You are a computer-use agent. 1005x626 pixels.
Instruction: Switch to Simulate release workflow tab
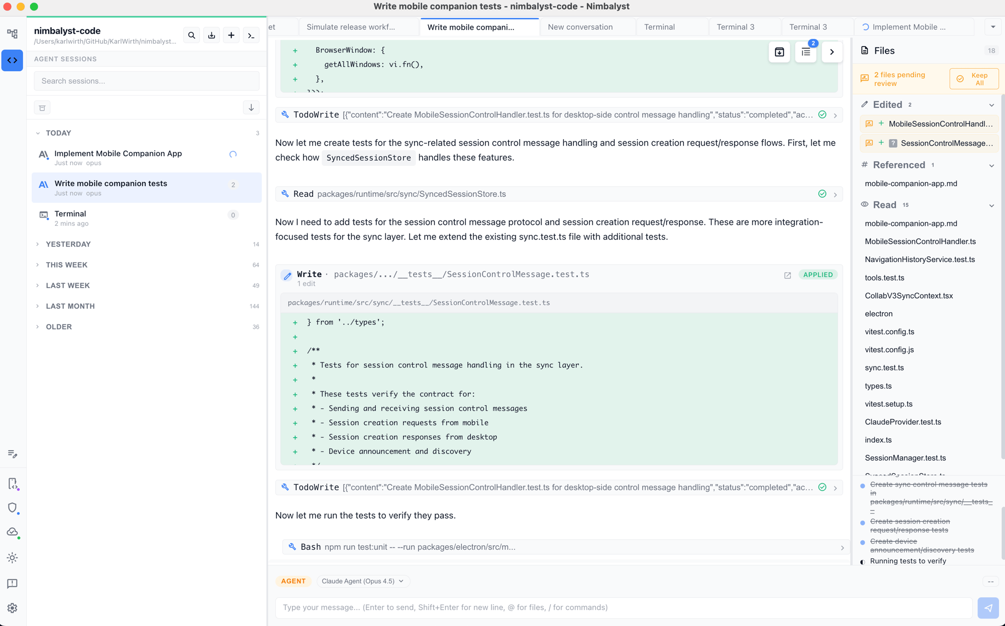click(x=351, y=27)
